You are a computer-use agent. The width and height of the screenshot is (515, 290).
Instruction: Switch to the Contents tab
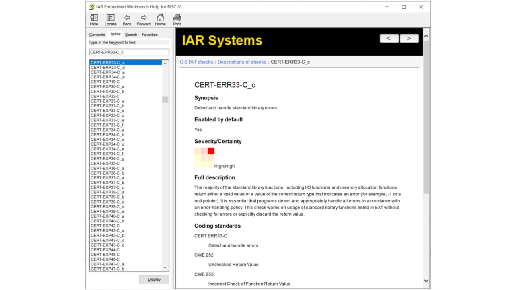[x=97, y=35]
